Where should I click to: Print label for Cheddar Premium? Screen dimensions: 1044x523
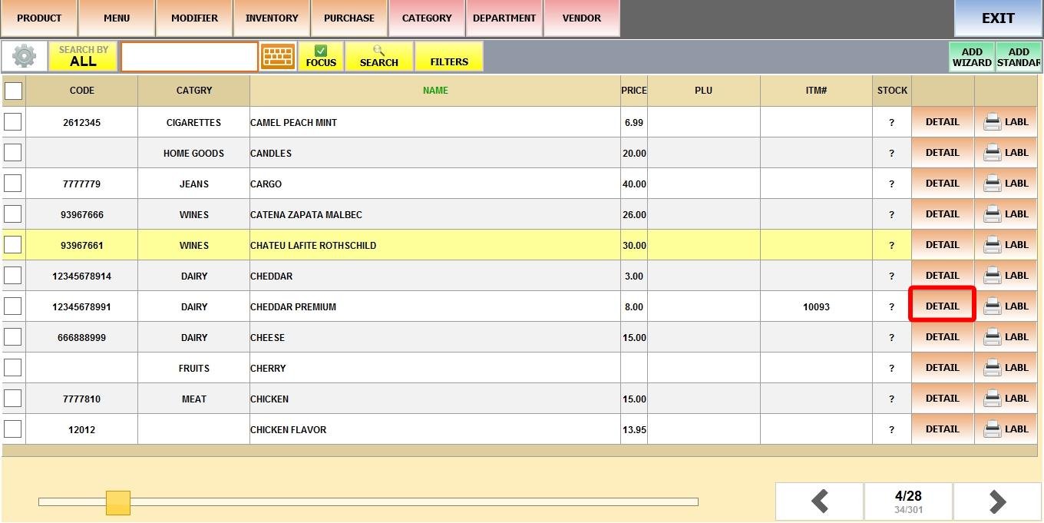(x=1006, y=306)
